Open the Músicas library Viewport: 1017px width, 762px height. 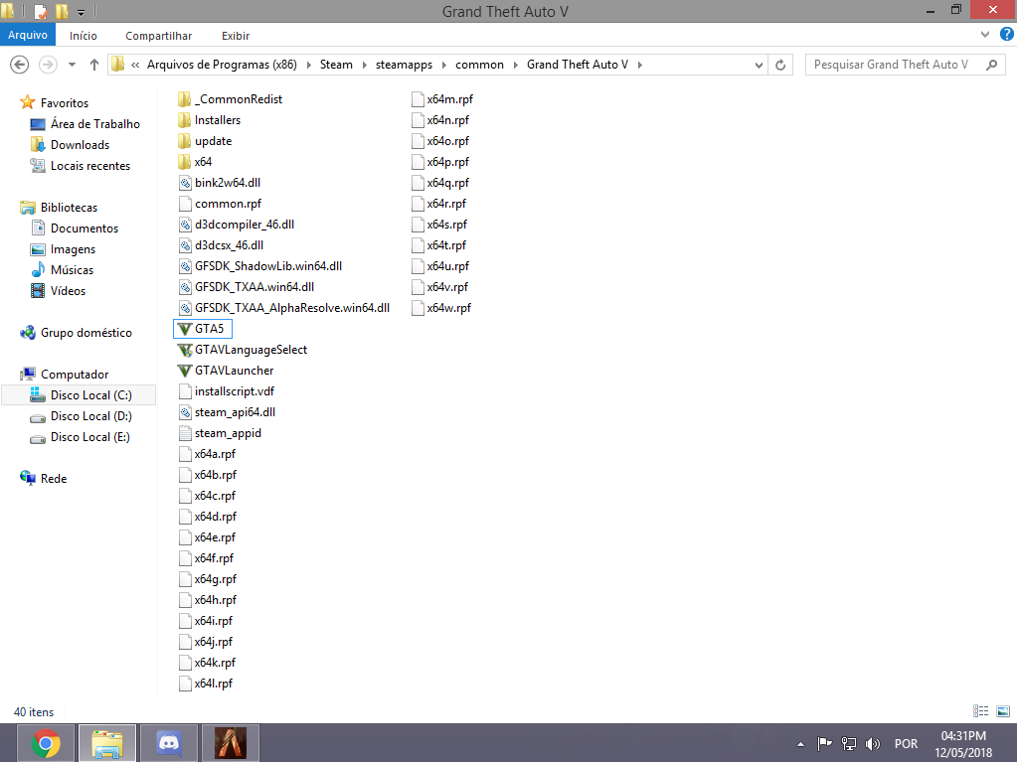[72, 270]
